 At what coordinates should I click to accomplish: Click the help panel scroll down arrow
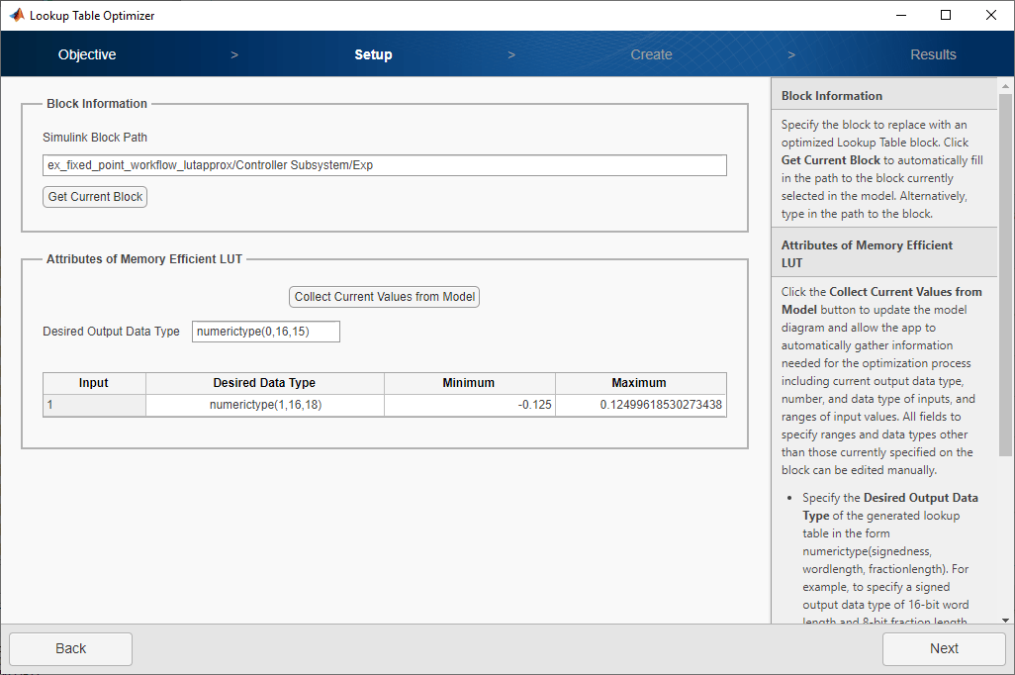coord(1005,620)
